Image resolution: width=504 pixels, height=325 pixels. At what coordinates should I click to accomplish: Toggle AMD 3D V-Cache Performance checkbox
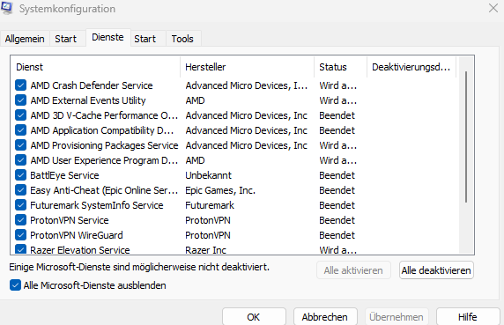tap(20, 115)
